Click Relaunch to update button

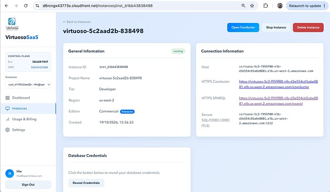307,6
